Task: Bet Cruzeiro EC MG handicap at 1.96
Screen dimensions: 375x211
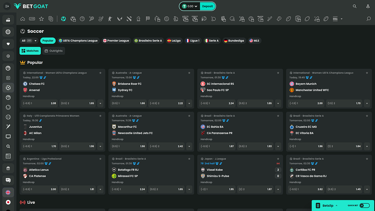Action: pos(306,146)
